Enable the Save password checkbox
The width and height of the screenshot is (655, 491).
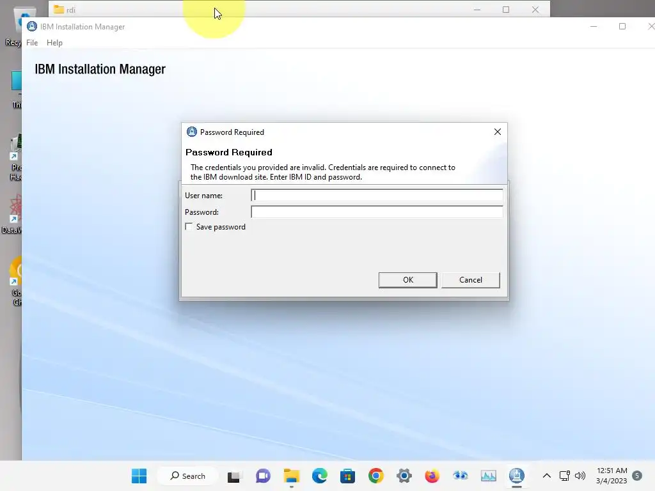(x=189, y=227)
